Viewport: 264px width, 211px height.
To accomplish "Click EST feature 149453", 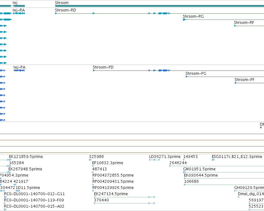I will click(x=190, y=157).
